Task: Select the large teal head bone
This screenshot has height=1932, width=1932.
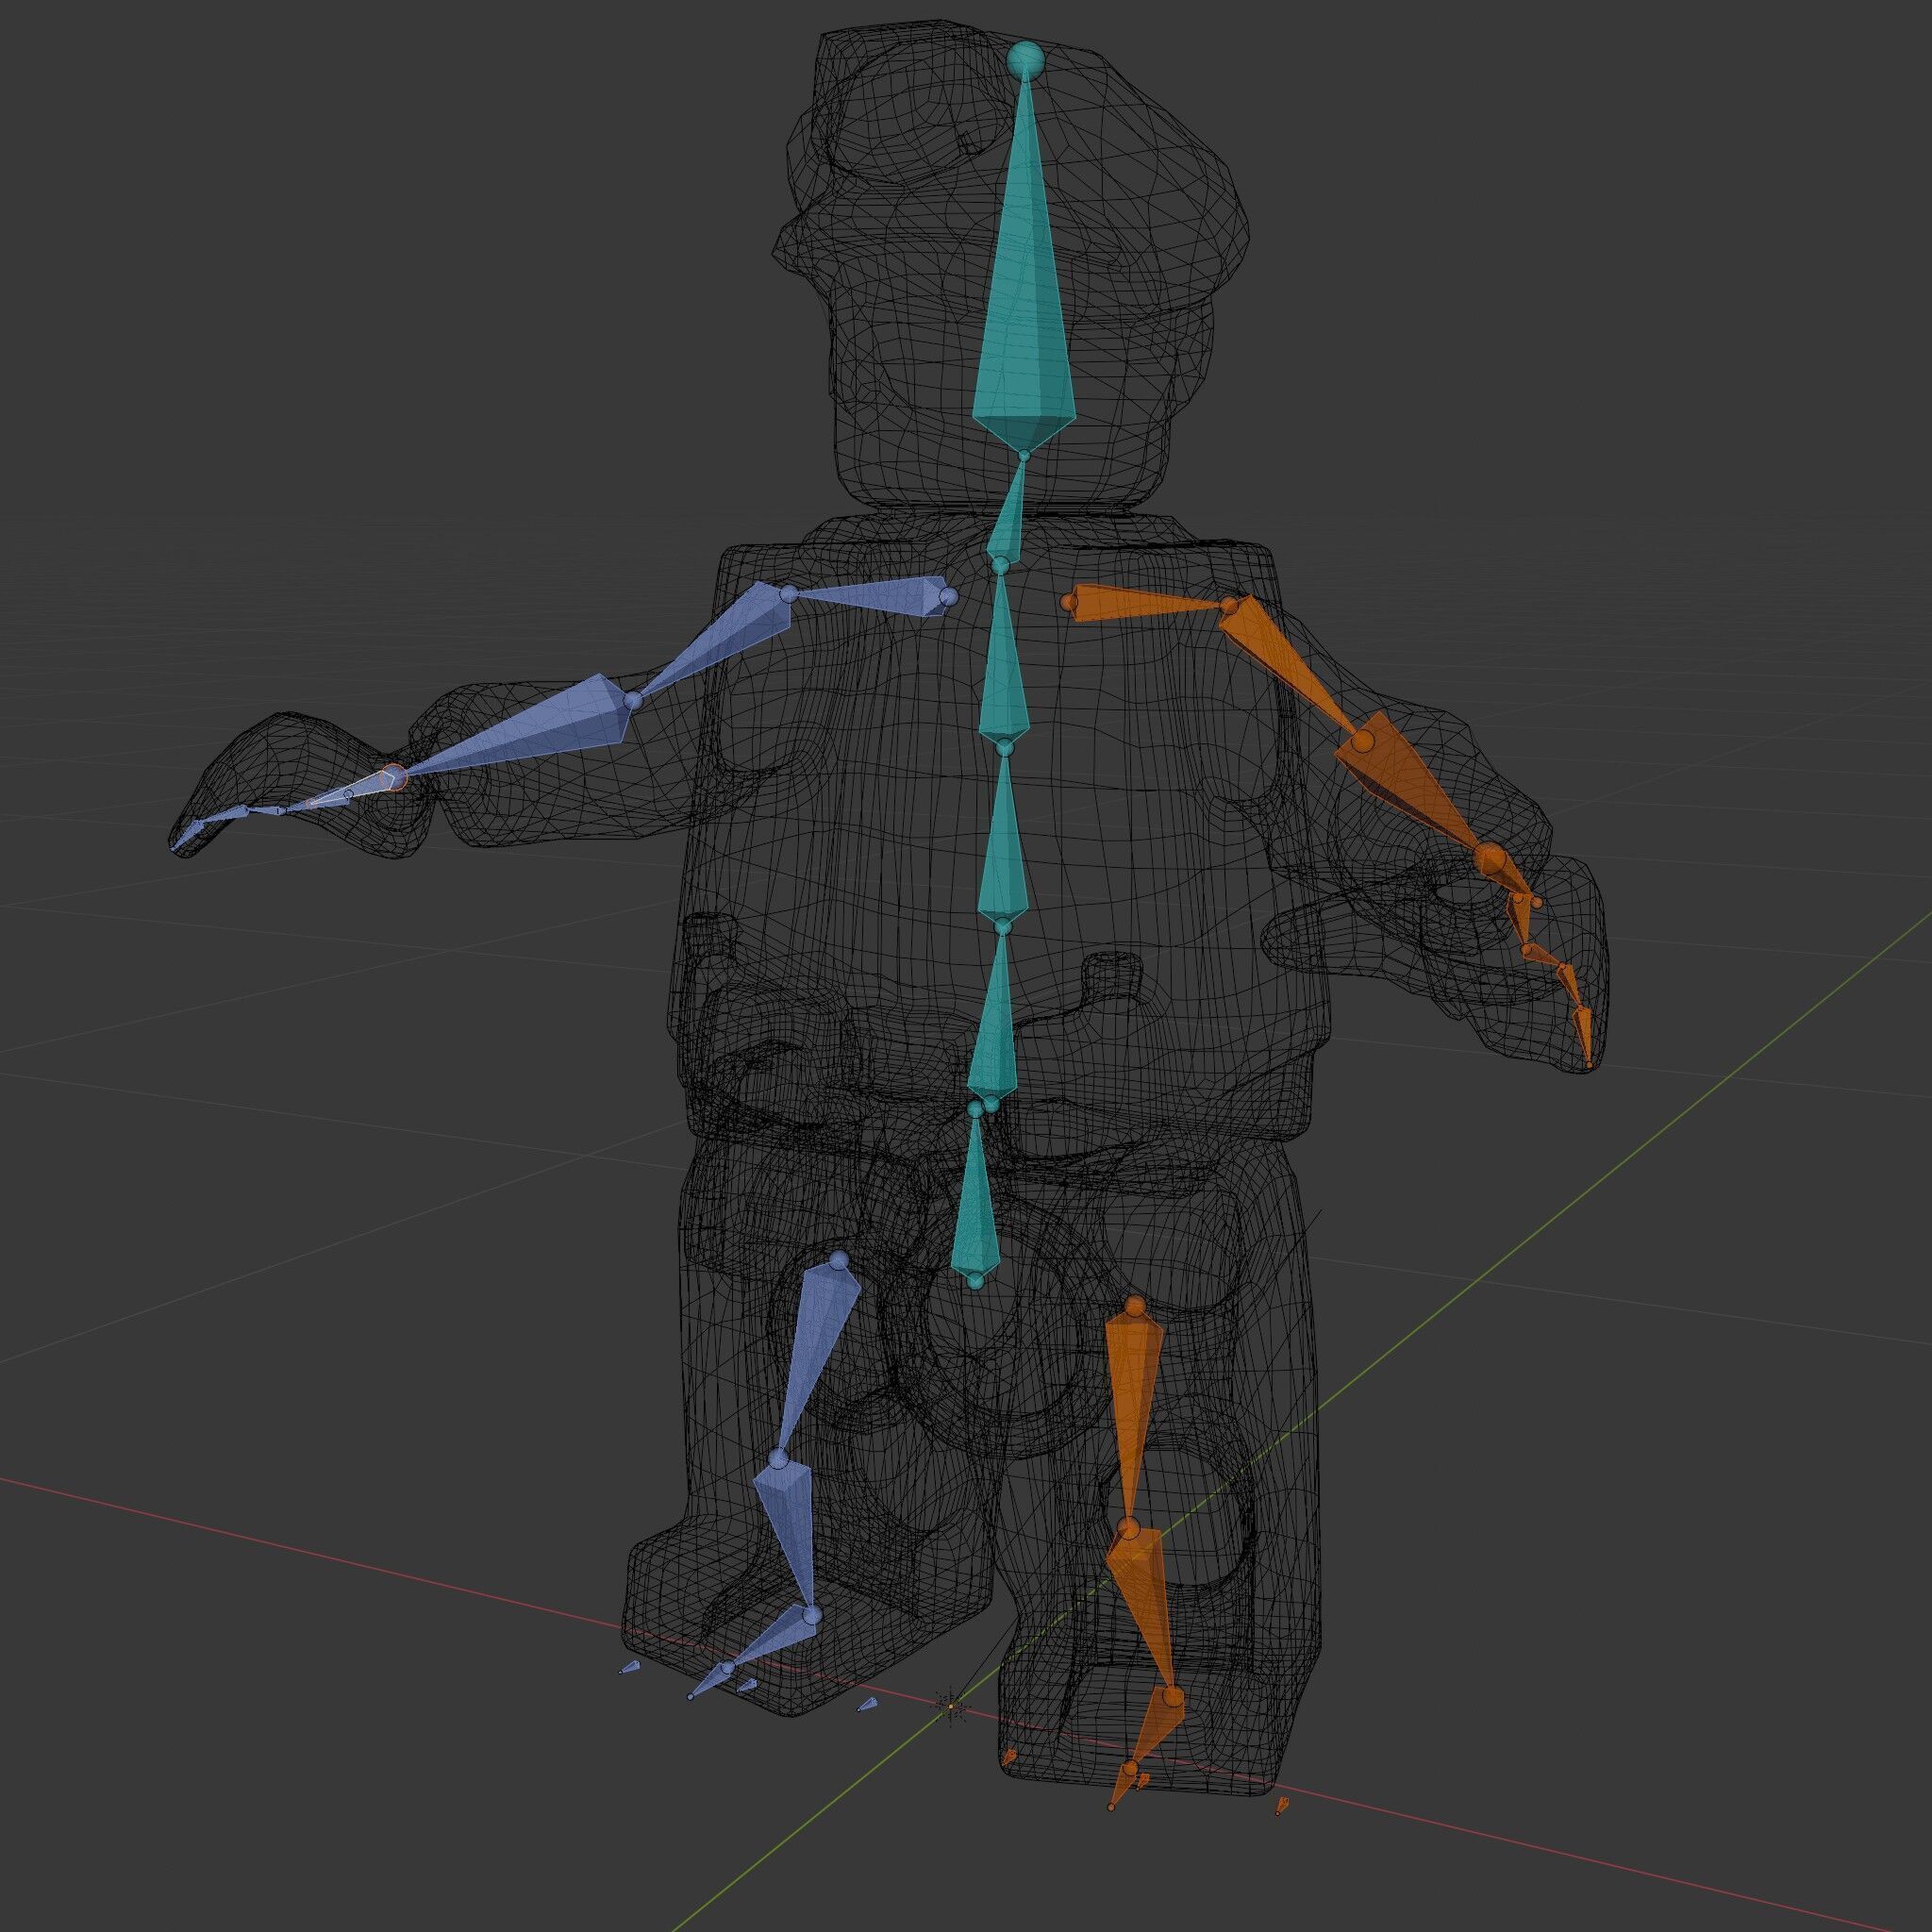Action: [x=1024, y=300]
